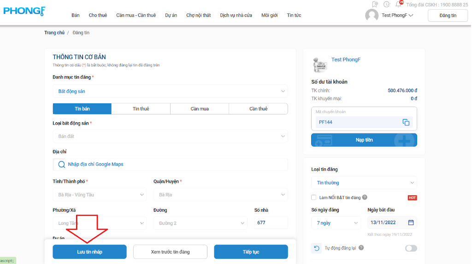Click the PhongF logo

coord(24,11)
